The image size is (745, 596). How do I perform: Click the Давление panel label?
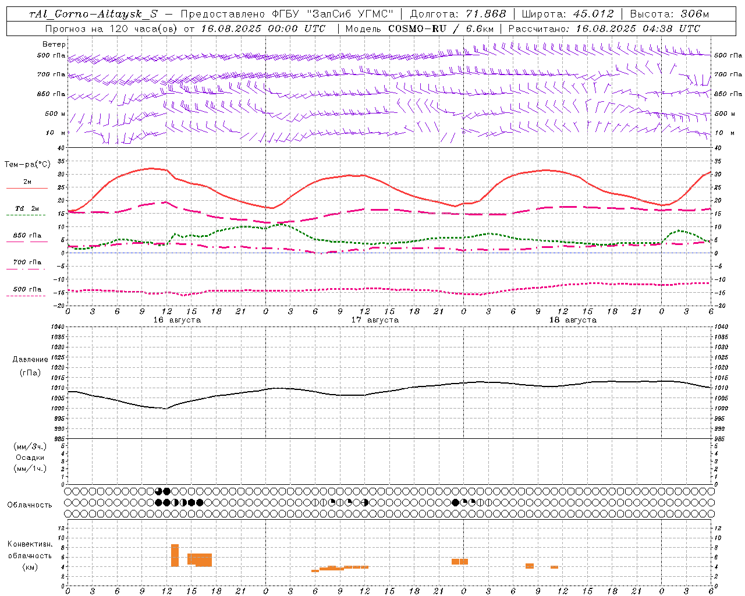(x=30, y=360)
